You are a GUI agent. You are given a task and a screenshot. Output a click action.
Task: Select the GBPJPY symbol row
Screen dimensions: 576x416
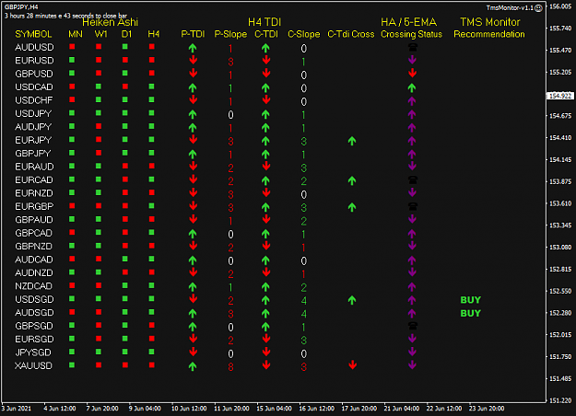click(x=32, y=154)
